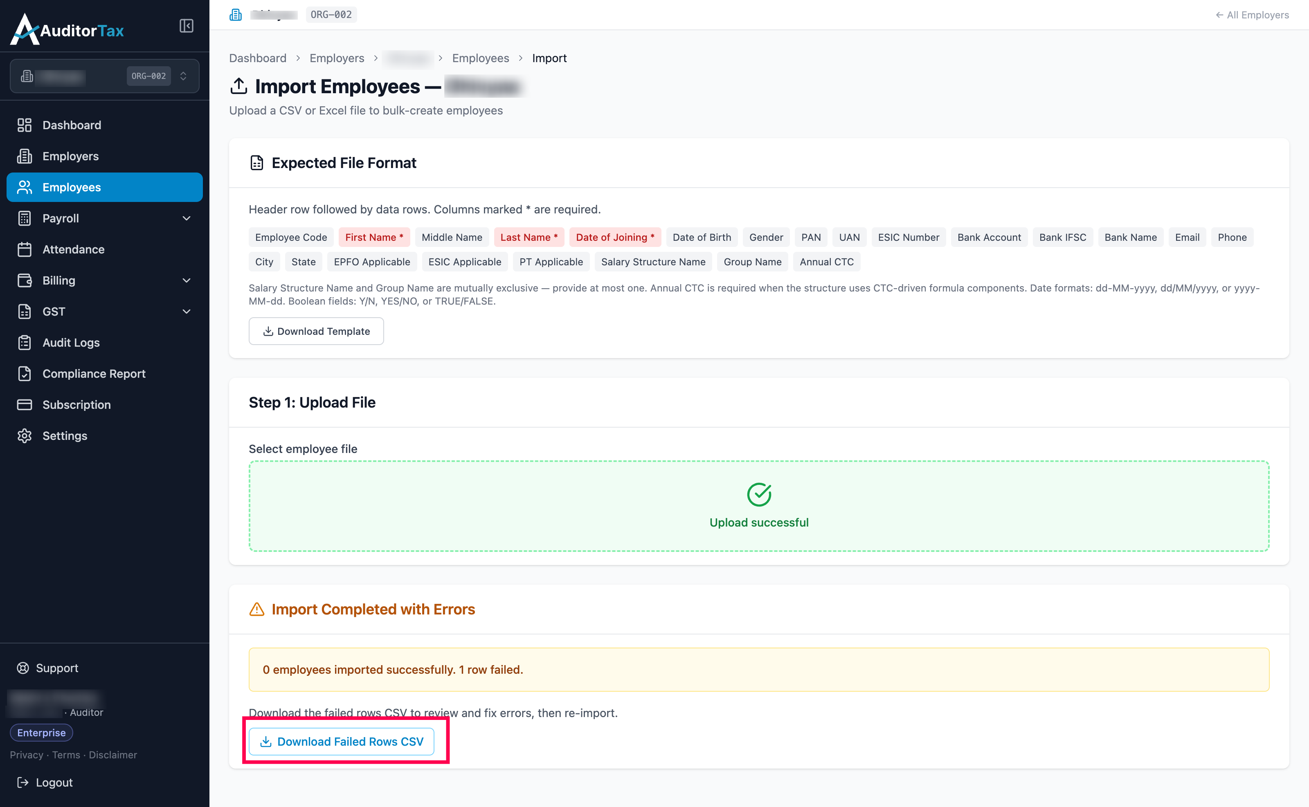1309x807 pixels.
Task: Click the Dashboard grid icon
Action: point(25,125)
